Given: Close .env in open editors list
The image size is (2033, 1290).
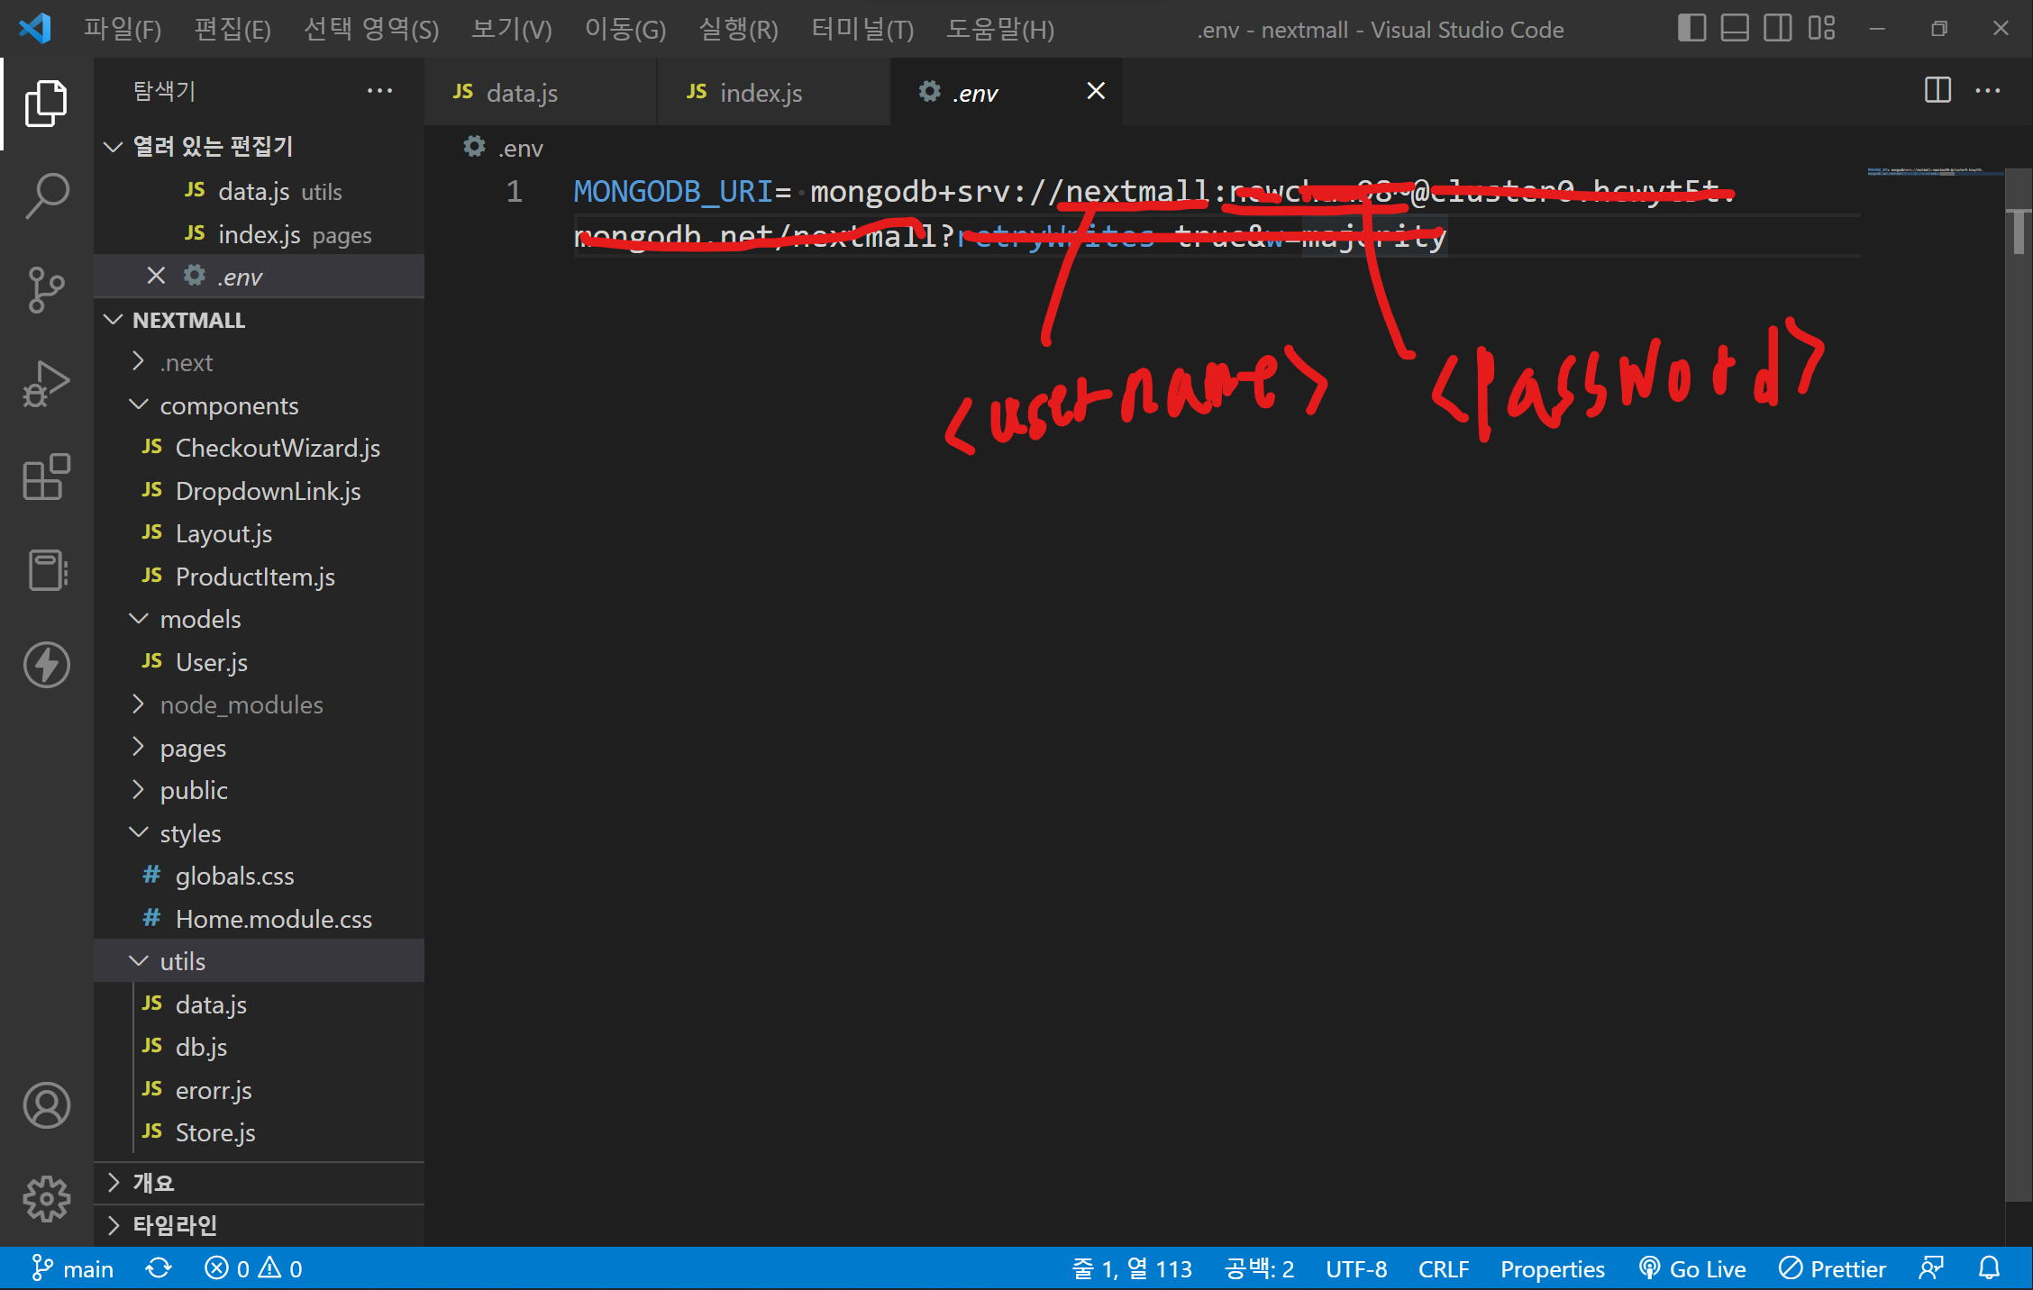Looking at the screenshot, I should tap(156, 276).
